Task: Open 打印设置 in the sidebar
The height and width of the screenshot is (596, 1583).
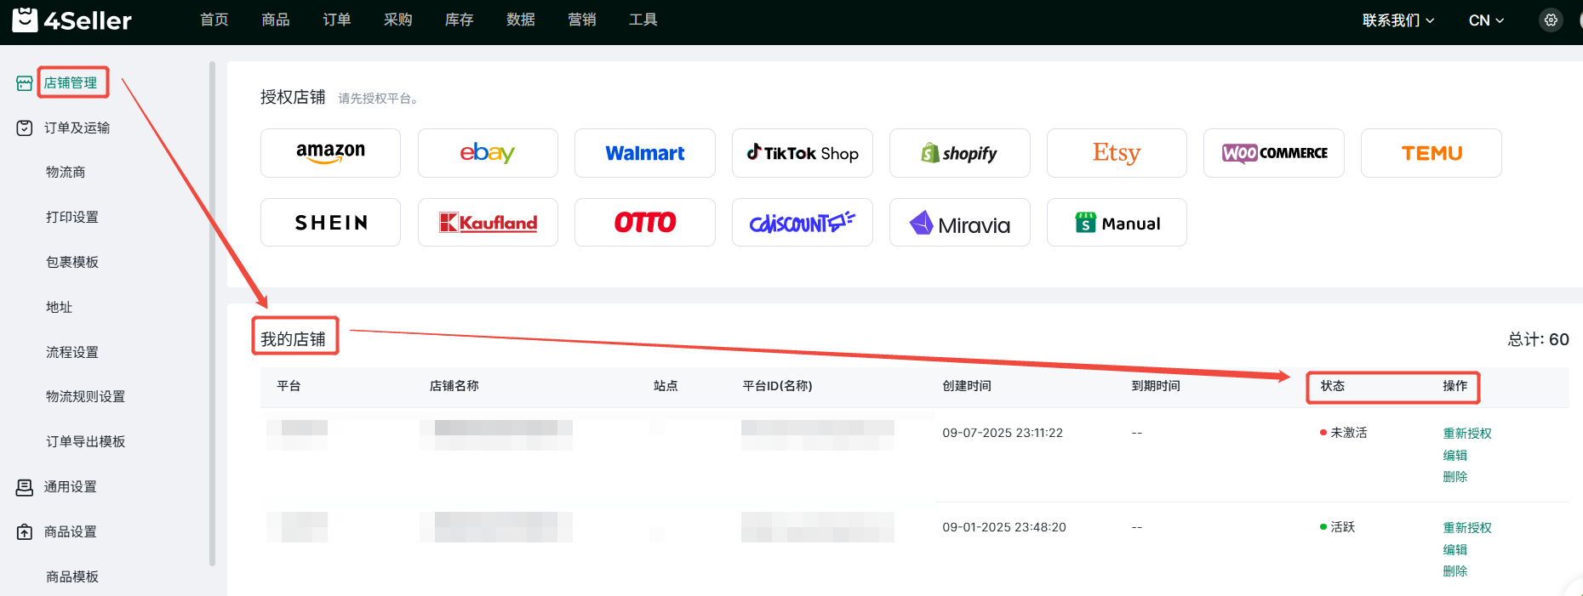Action: [x=72, y=218]
